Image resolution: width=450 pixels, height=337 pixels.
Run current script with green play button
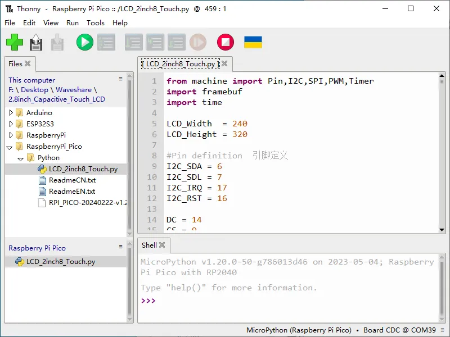click(x=85, y=42)
